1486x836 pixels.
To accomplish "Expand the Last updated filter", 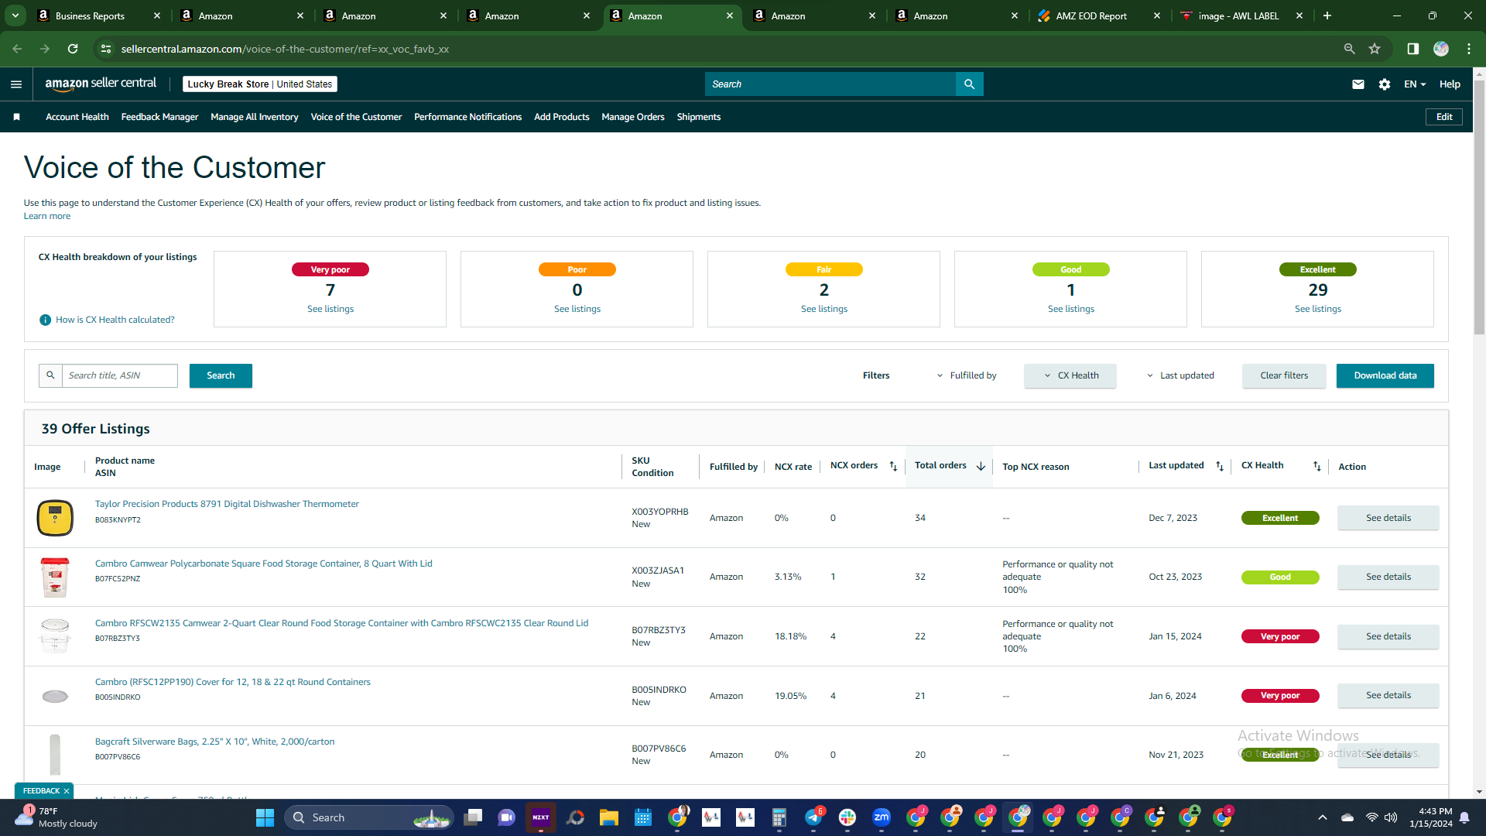I will [x=1180, y=375].
